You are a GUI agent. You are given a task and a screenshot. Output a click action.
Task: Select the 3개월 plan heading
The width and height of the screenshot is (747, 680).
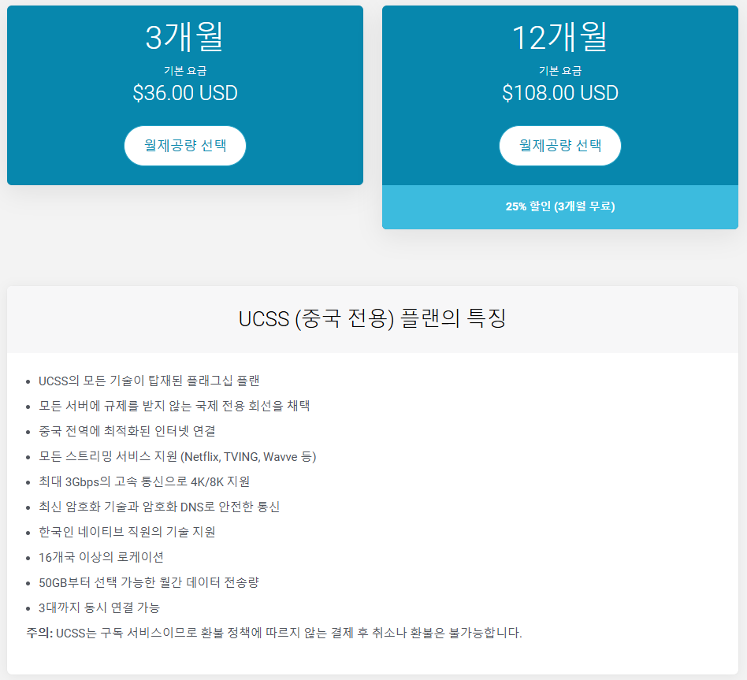pos(185,37)
